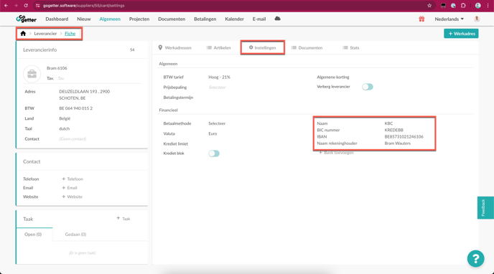Viewport: 494px width, 274px height.
Task: Toggle Verberg leverancier switch
Action: pyautogui.click(x=368, y=87)
